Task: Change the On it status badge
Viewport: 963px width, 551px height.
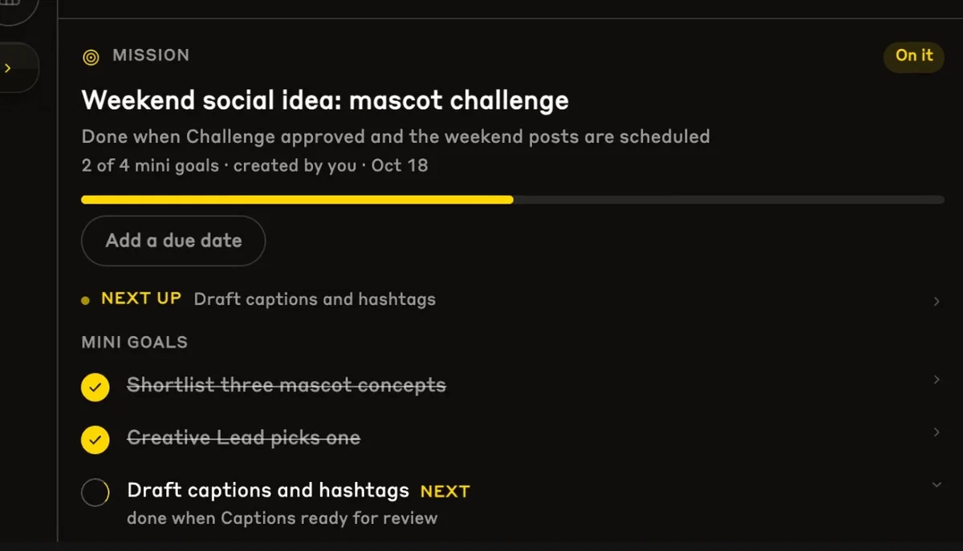Action: (x=914, y=56)
